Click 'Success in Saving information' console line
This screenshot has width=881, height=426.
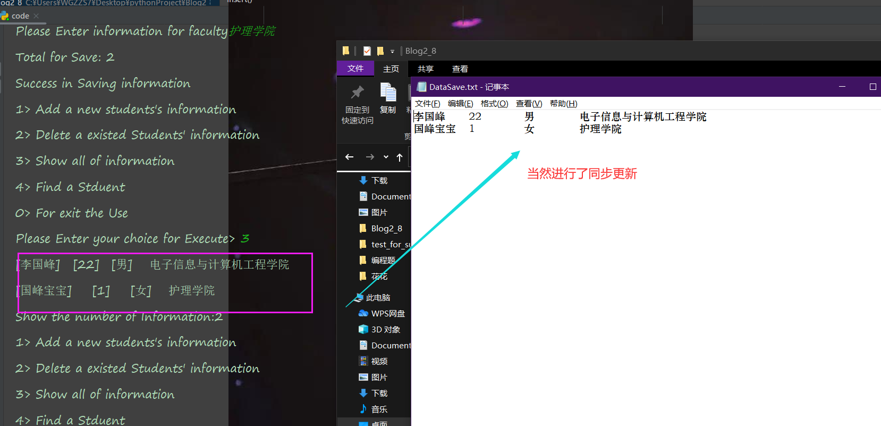coord(103,83)
